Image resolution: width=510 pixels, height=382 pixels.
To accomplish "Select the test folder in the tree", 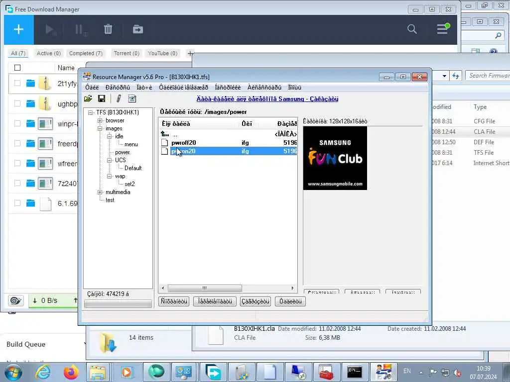I will (x=110, y=200).
